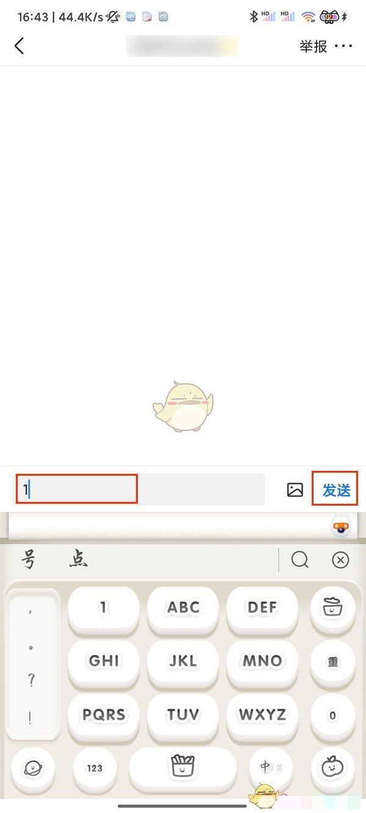Image resolution: width=366 pixels, height=813 pixels.
Task: Tap the image attachment icon
Action: [x=295, y=489]
